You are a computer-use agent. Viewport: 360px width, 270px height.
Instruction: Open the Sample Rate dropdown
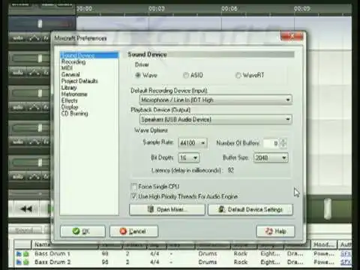pos(193,143)
